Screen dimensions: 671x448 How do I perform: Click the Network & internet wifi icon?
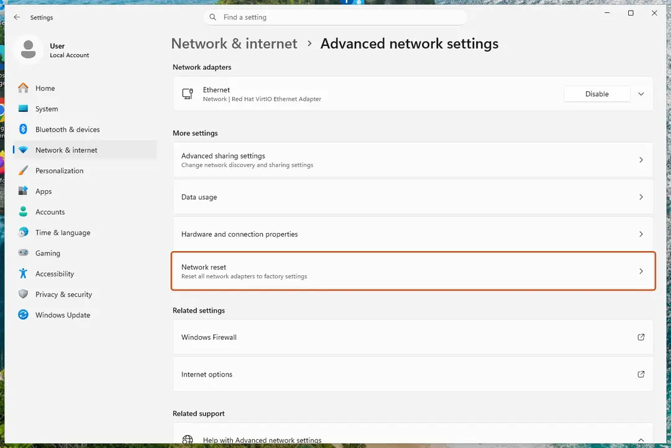(x=23, y=150)
